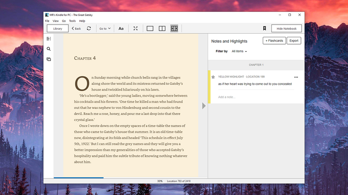This screenshot has height=195, width=348.
Task: Select the auto multi-column layout
Action: (x=174, y=28)
